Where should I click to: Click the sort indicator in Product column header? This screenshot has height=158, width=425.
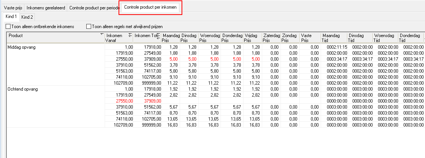102,34
